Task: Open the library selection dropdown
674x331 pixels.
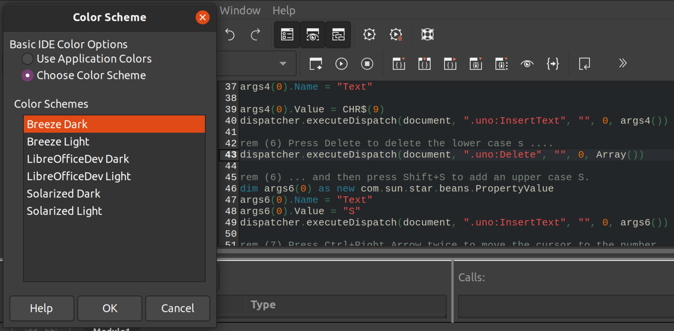Action: point(283,64)
